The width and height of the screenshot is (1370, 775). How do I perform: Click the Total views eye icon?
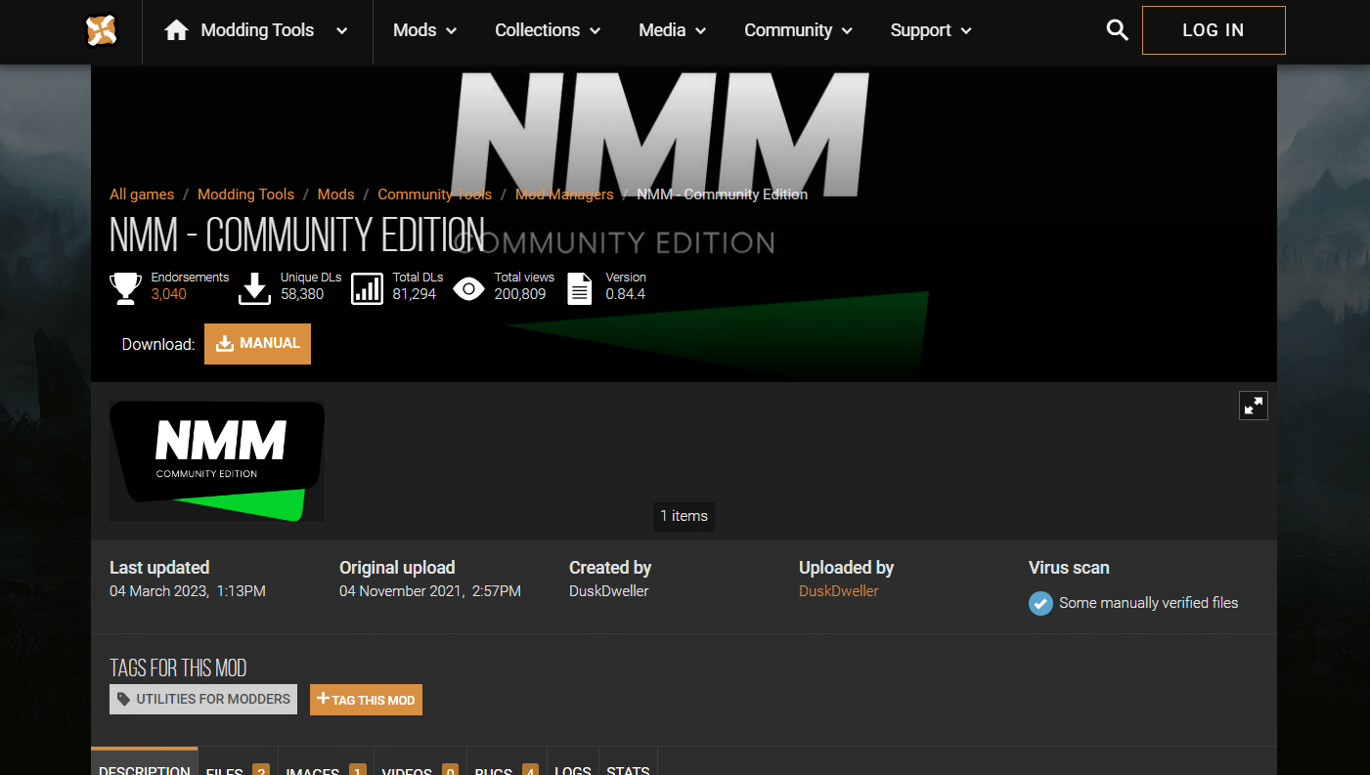468,288
